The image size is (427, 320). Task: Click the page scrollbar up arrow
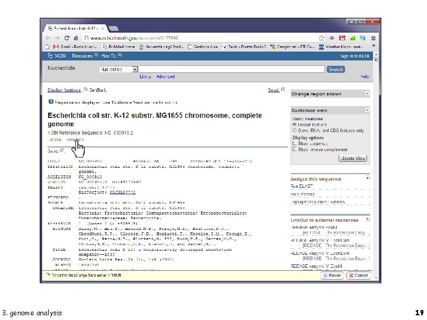[376, 55]
